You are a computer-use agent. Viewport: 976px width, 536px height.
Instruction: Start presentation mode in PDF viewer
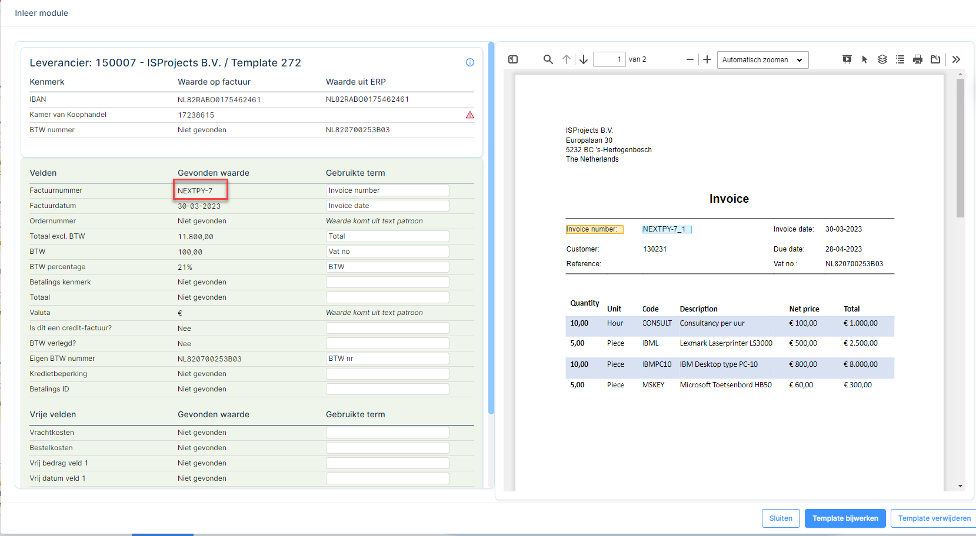click(x=847, y=59)
